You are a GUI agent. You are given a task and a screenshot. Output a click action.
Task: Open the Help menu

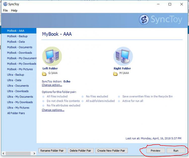pos(14,11)
